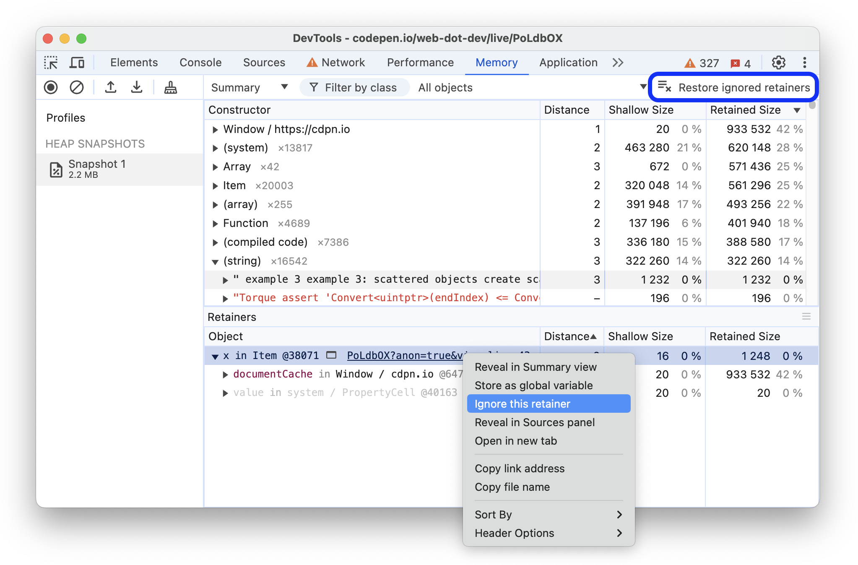The image size is (858, 565).
Task: Open the Summary view dropdown
Action: tap(248, 88)
